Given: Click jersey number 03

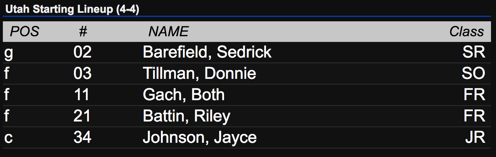Looking at the screenshot, I should click(82, 74).
